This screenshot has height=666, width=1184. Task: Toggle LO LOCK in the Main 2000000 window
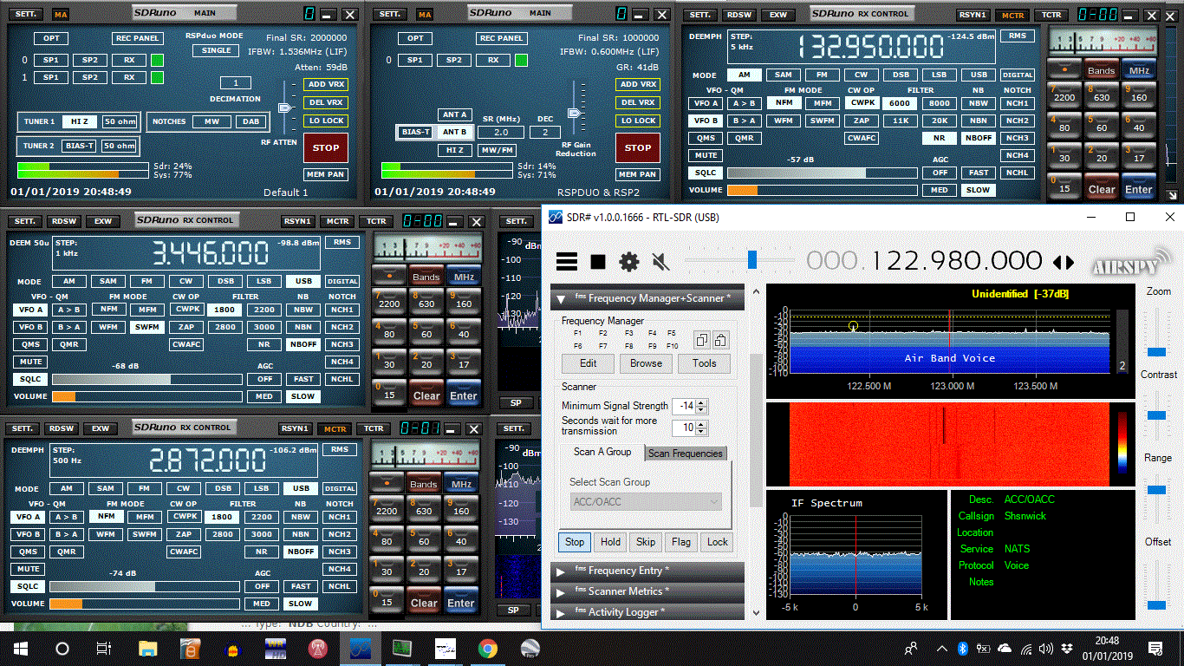325,121
